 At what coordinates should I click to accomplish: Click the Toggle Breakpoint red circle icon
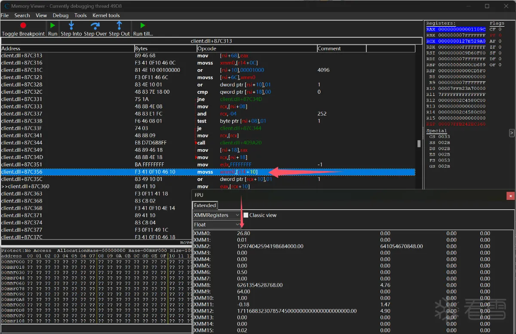tap(23, 25)
